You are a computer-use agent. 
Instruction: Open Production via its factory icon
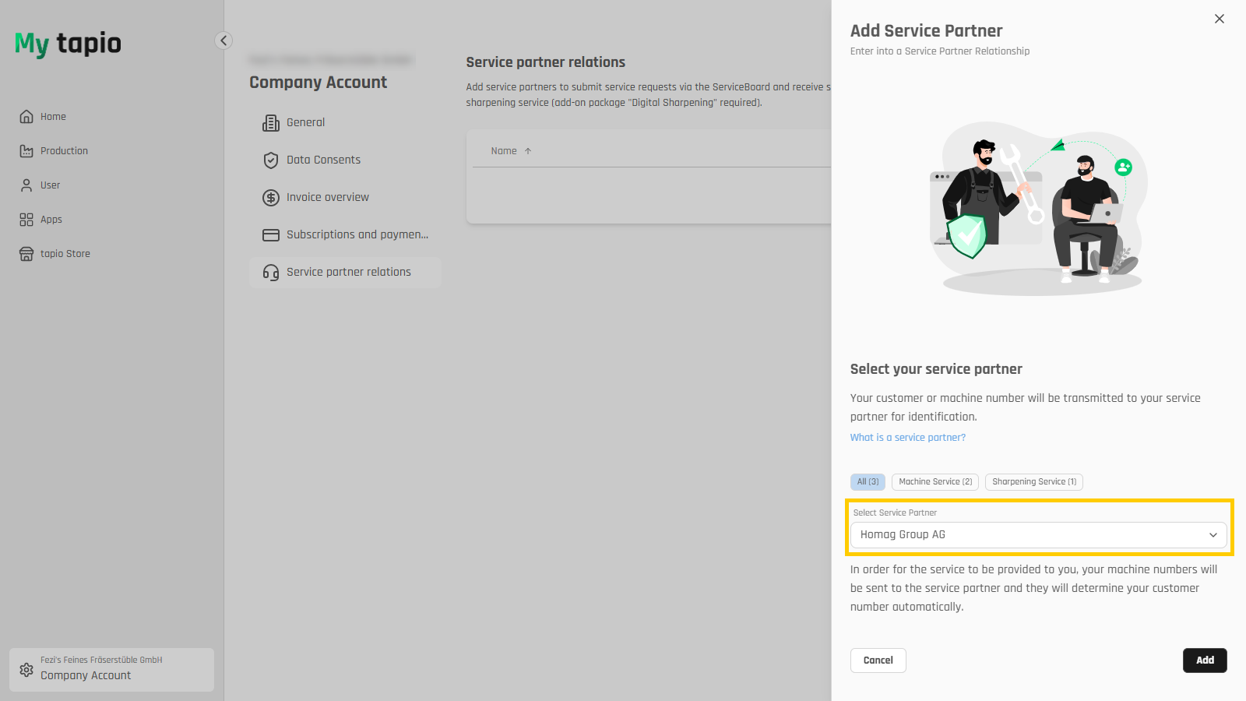tap(26, 151)
